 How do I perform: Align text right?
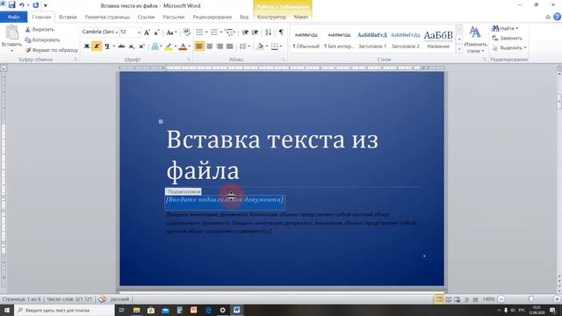tap(220, 47)
